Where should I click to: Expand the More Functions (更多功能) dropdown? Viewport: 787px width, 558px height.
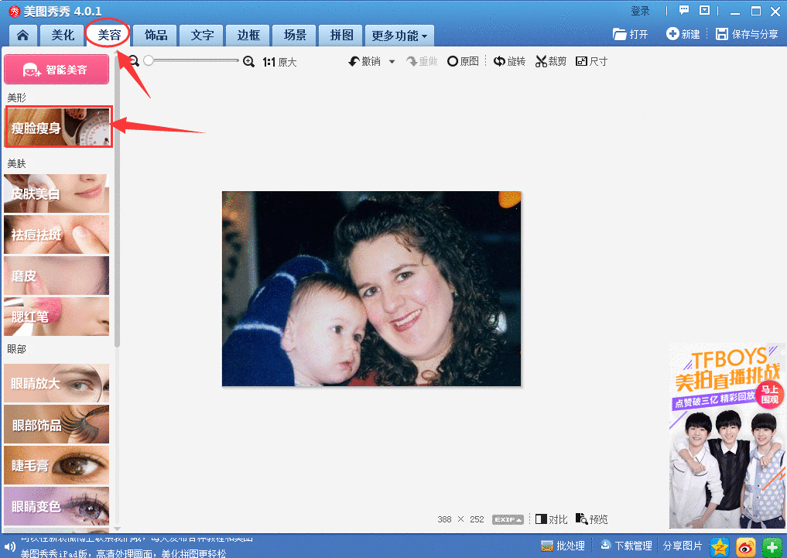click(399, 36)
